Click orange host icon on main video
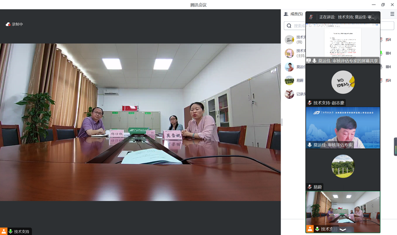The height and width of the screenshot is (235, 397). pyautogui.click(x=4, y=231)
